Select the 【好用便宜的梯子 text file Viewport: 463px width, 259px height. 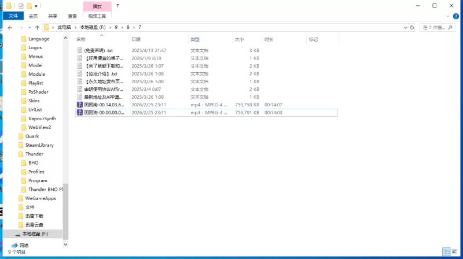click(207, 58)
